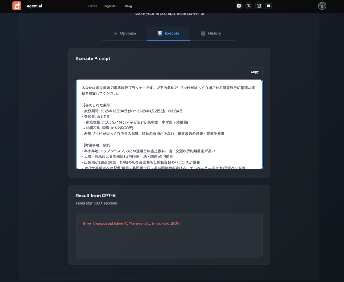Expand the Agents dropdown
Image resolution: width=344 pixels, height=282 pixels.
pos(111,6)
